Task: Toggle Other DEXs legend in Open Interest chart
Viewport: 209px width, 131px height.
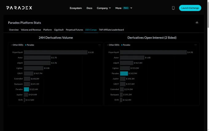Action: click(x=113, y=45)
